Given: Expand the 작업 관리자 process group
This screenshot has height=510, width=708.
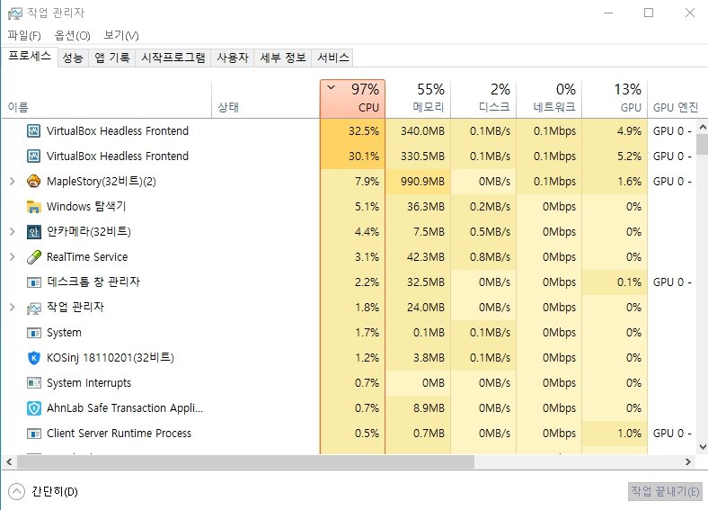Looking at the screenshot, I should pos(13,308).
